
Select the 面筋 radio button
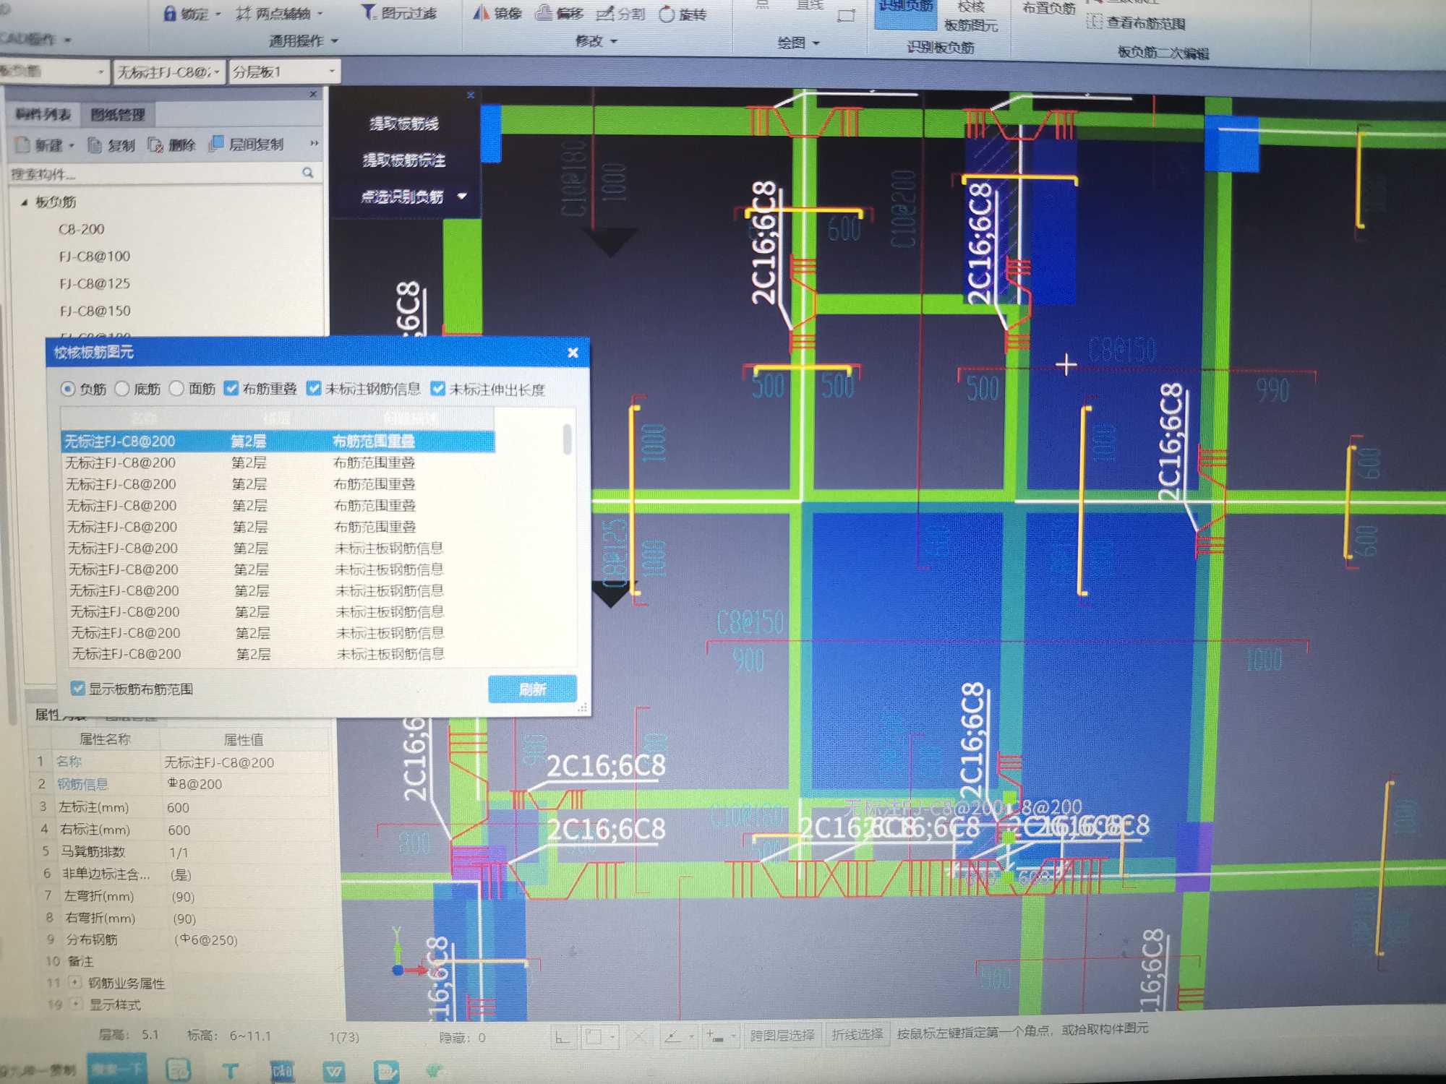click(176, 389)
